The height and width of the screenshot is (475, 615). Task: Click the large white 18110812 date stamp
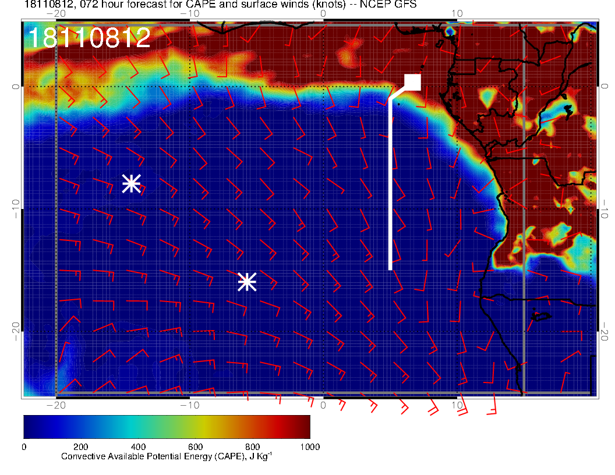click(x=90, y=38)
